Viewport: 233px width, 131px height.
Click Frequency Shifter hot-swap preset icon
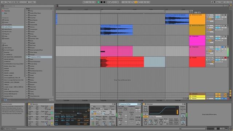(x=138, y=104)
